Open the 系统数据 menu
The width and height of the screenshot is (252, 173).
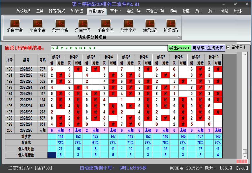click(x=23, y=11)
